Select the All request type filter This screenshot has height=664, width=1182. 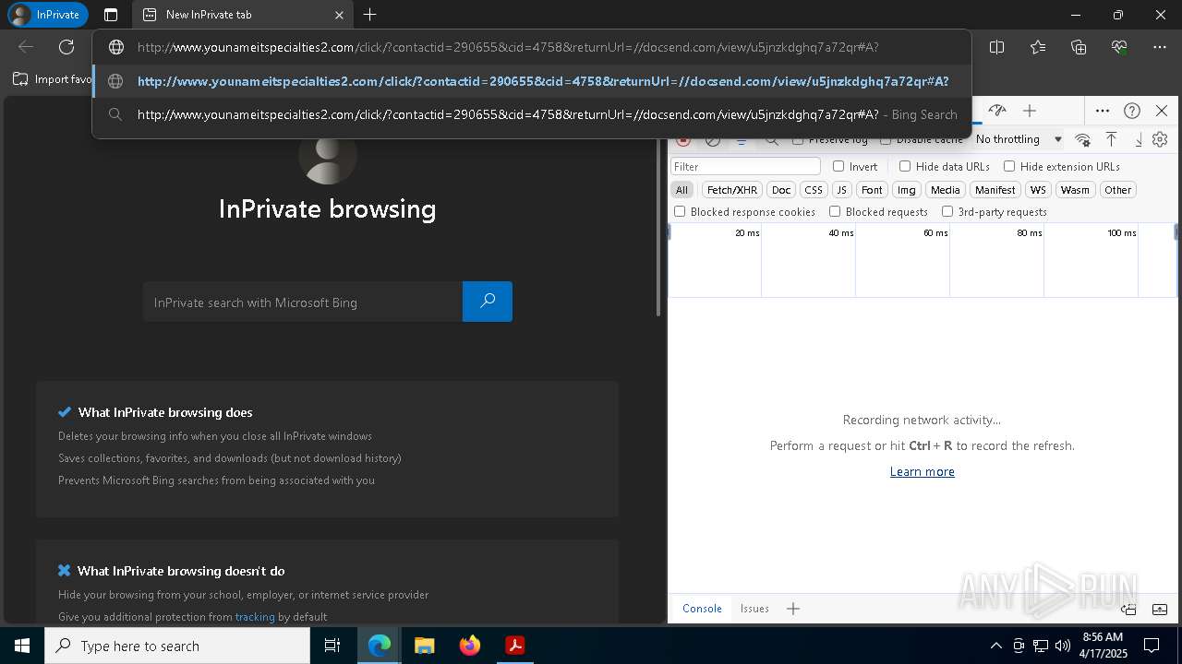coord(681,190)
